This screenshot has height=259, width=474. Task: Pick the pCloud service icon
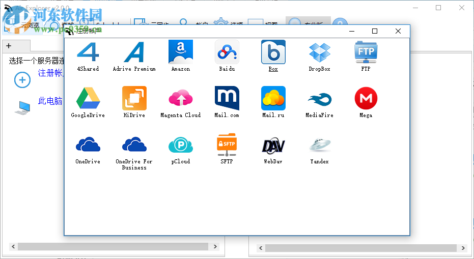180,145
